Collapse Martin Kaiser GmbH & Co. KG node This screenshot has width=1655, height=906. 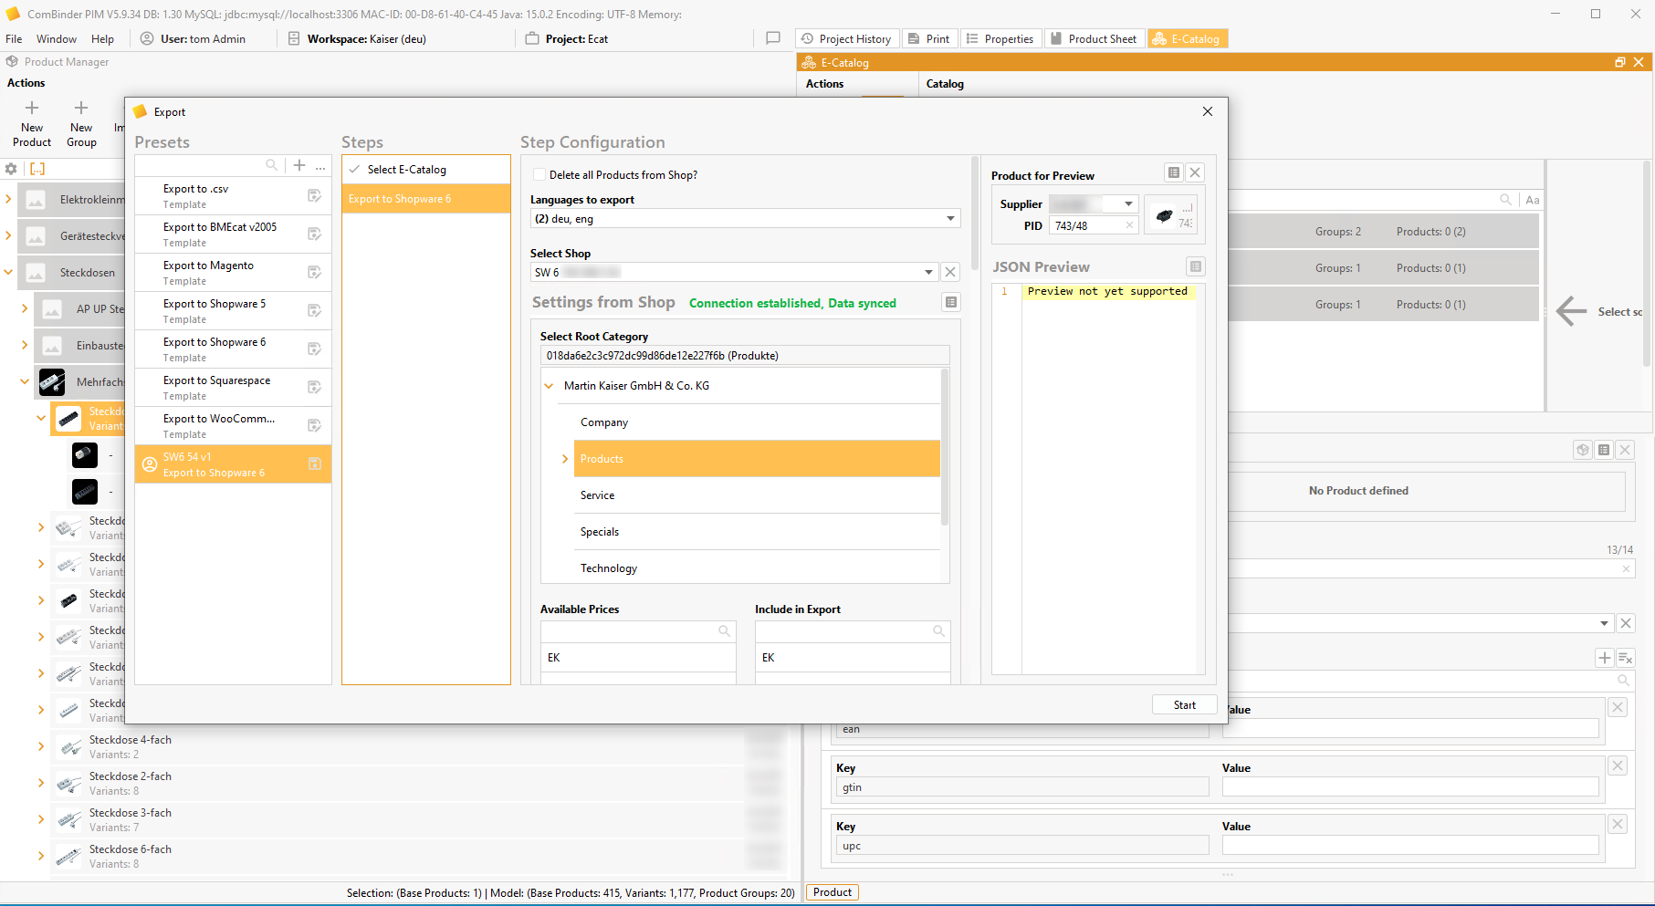click(549, 386)
